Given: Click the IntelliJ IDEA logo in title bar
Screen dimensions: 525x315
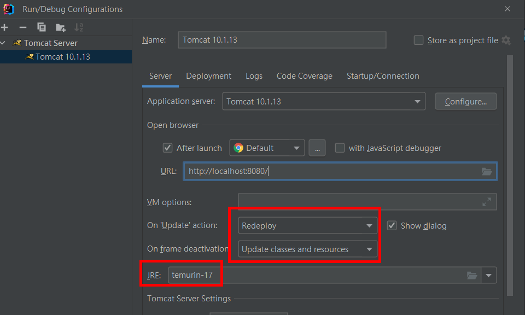Looking at the screenshot, I should tap(9, 9).
